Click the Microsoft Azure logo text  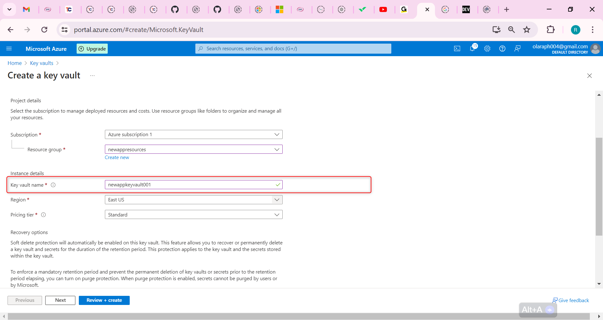tap(46, 49)
